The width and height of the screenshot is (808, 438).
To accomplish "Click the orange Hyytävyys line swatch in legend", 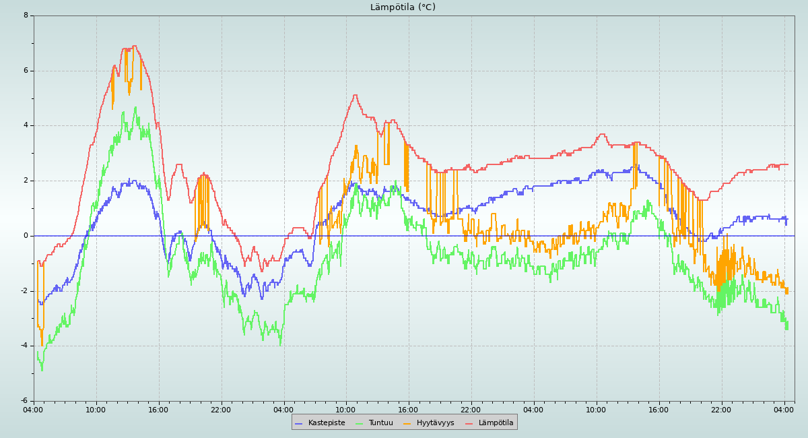I will tap(407, 423).
